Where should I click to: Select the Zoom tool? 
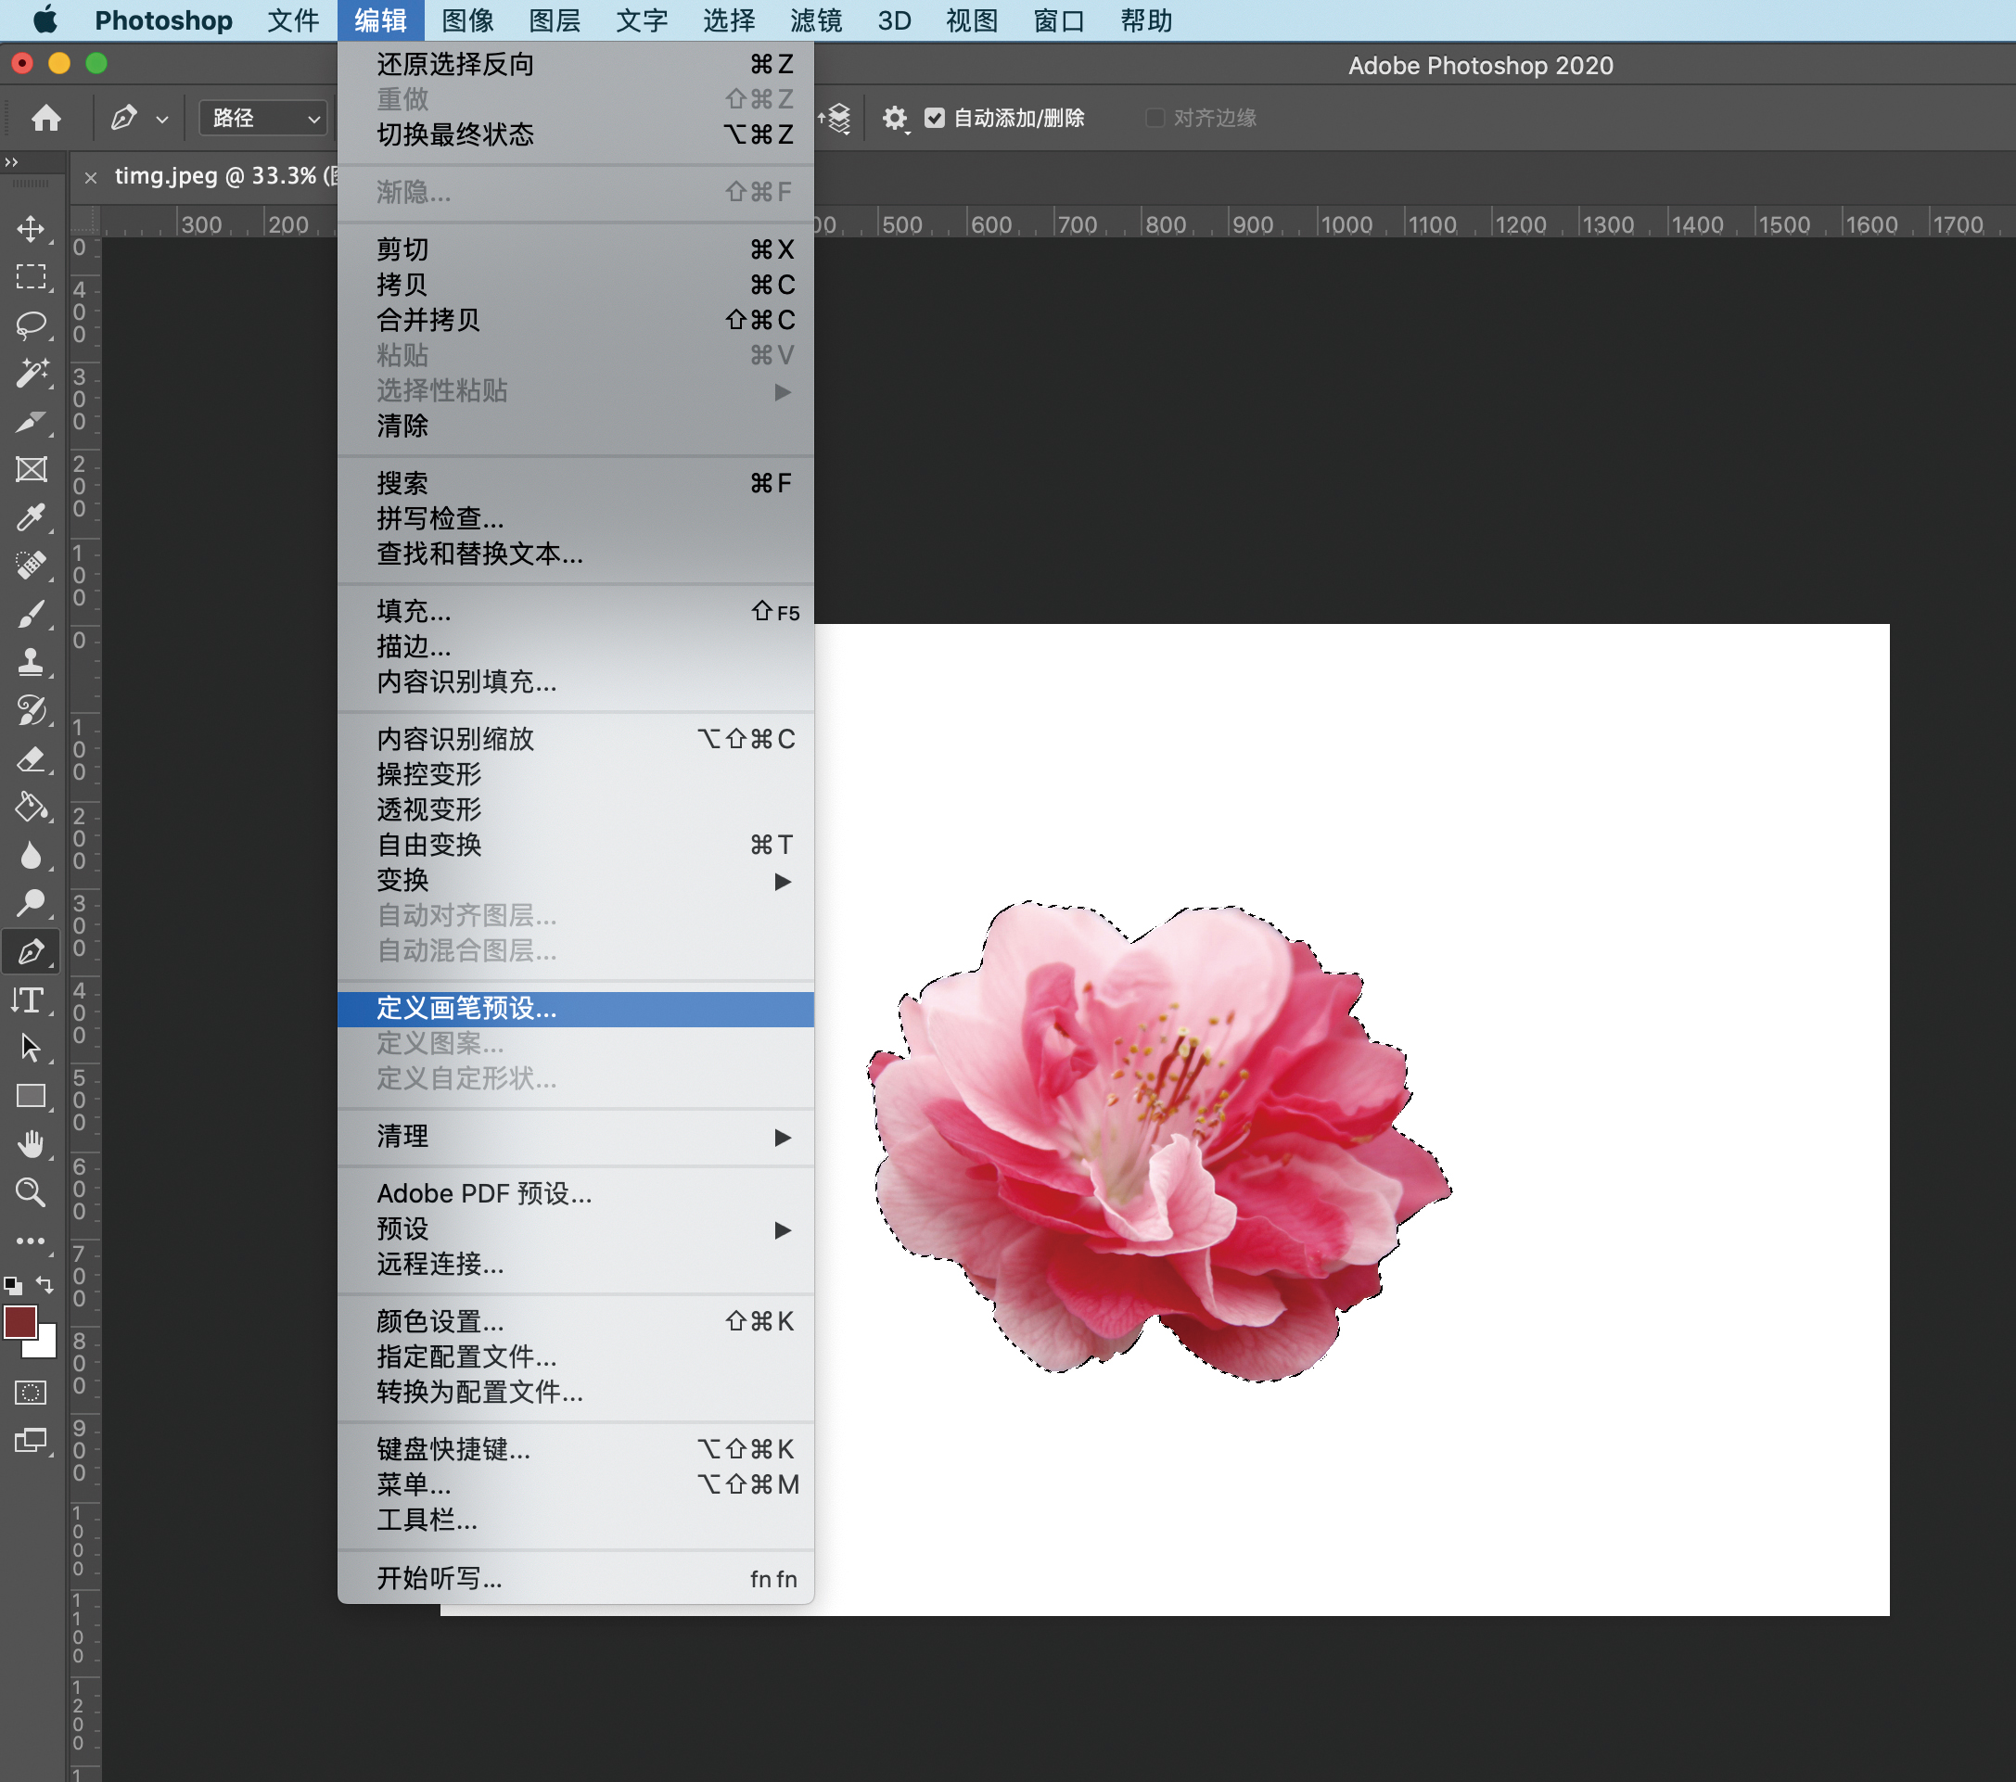click(x=32, y=1192)
